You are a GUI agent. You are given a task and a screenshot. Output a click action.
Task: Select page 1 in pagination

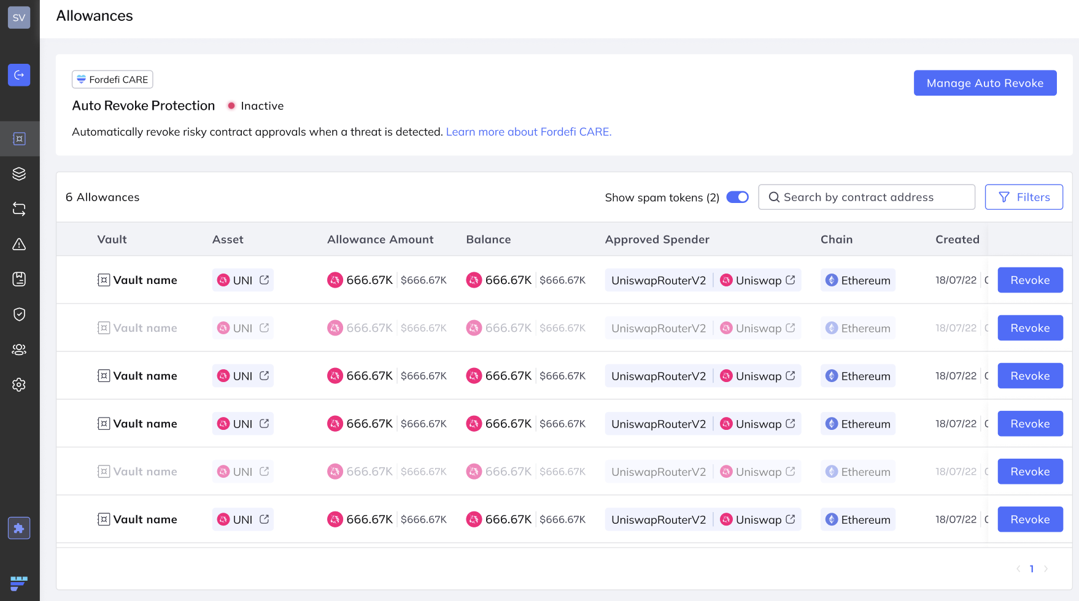point(1032,568)
